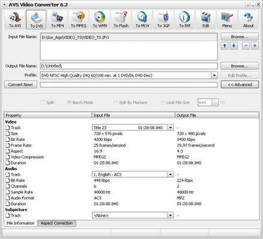Click the Edit Profile button
This screenshot has height=239, width=263.
point(240,75)
